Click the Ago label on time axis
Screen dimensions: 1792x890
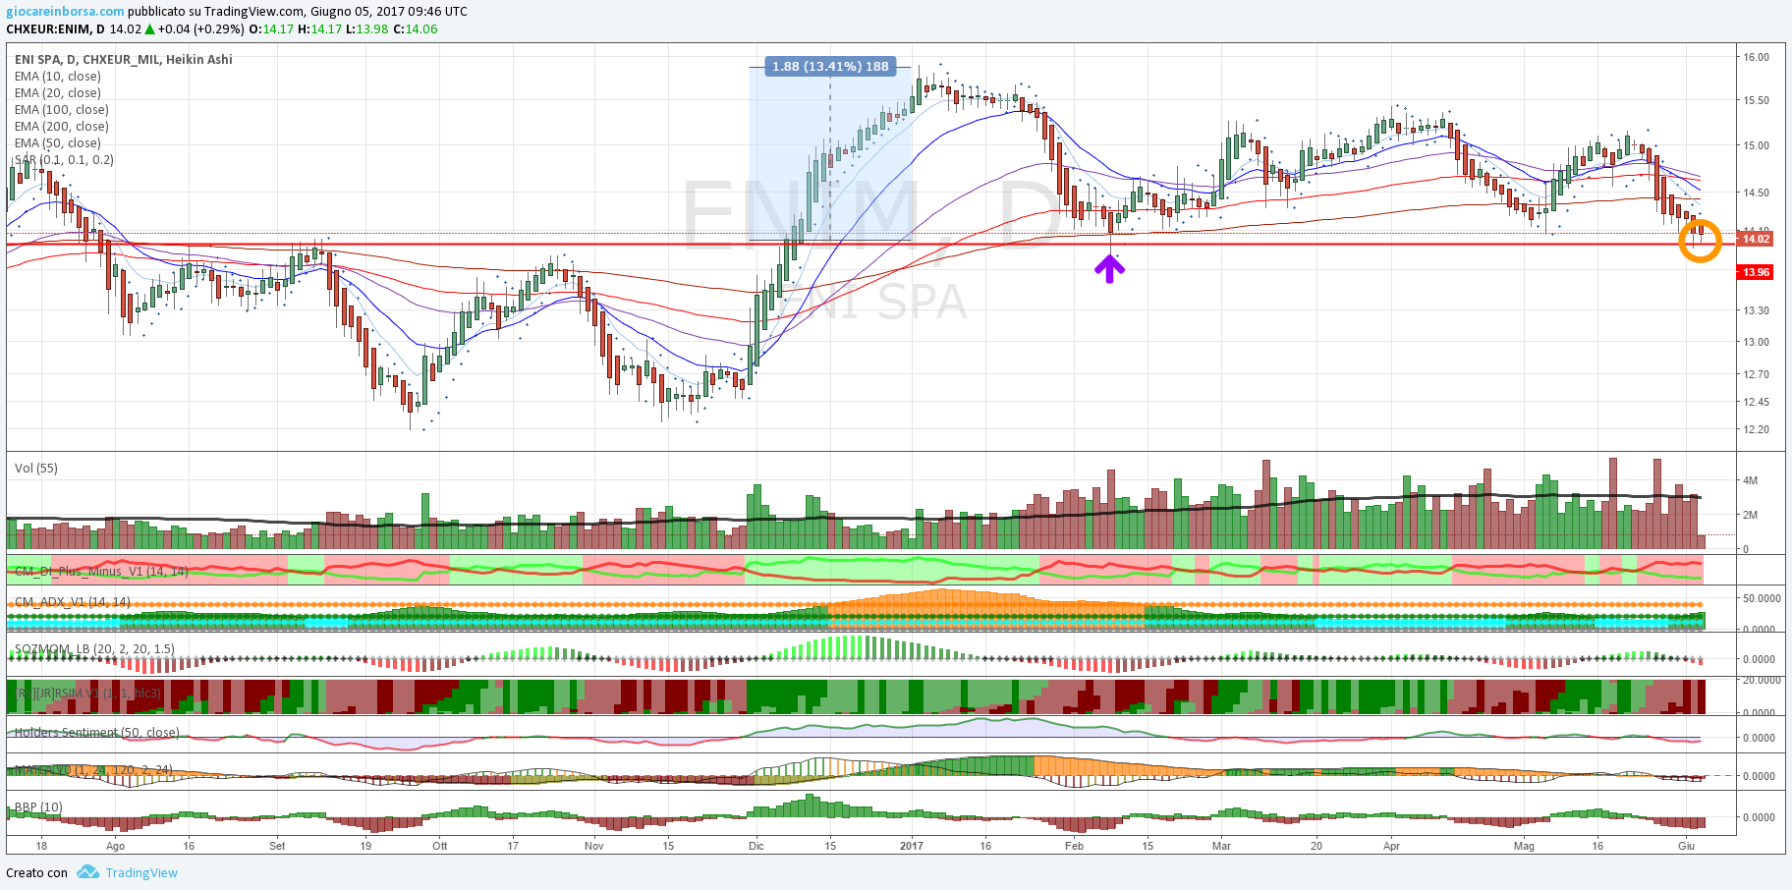[x=115, y=846]
